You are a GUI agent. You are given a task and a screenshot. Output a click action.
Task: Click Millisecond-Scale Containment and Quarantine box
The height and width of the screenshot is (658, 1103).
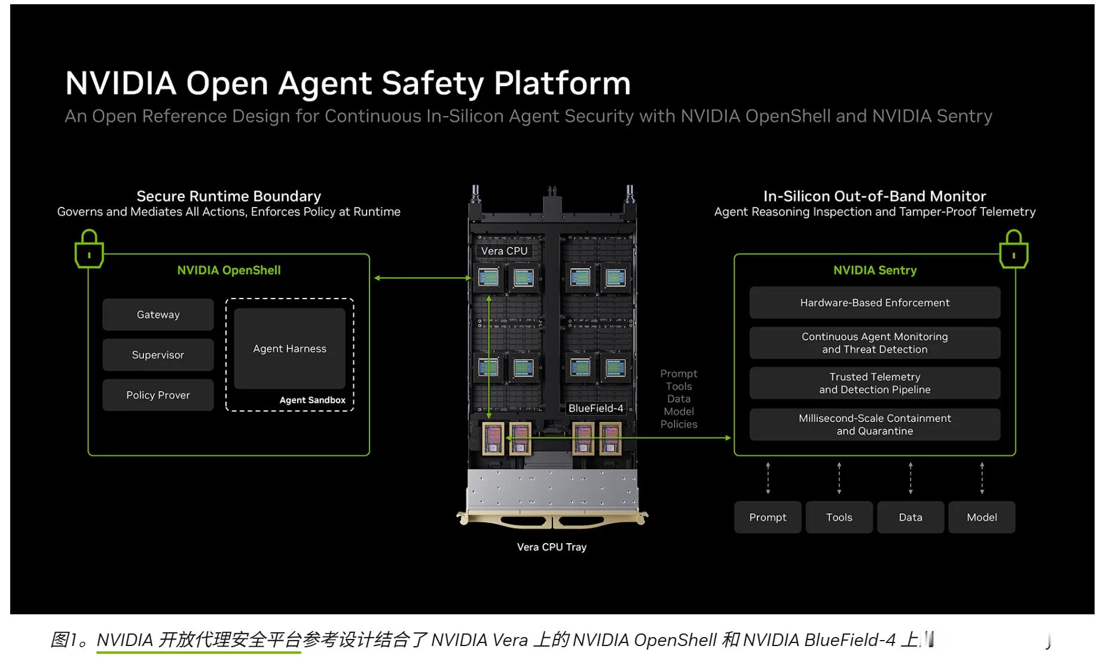click(875, 424)
